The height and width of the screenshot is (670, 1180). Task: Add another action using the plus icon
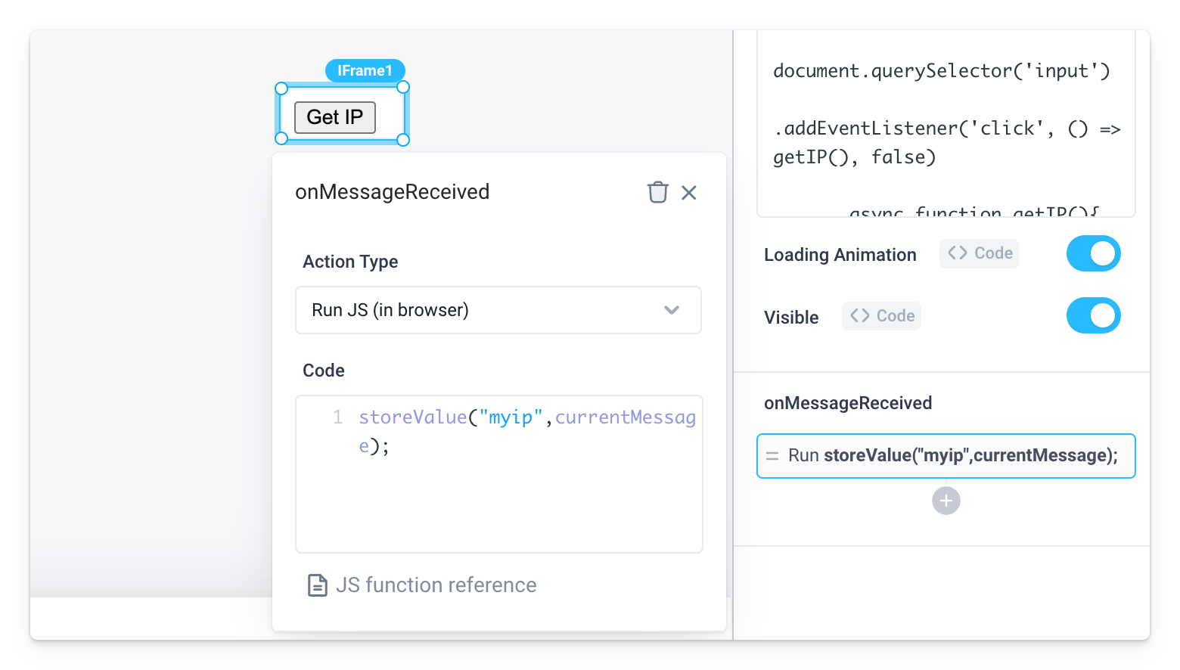click(946, 501)
